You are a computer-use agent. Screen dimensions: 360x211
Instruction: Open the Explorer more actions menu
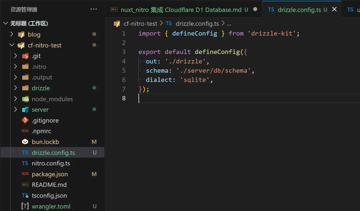[94, 9]
